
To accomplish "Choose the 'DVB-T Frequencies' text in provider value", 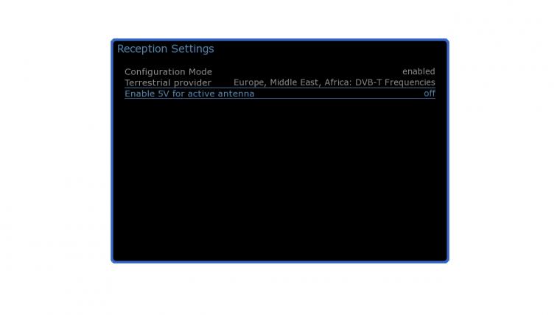I will pyautogui.click(x=395, y=82).
